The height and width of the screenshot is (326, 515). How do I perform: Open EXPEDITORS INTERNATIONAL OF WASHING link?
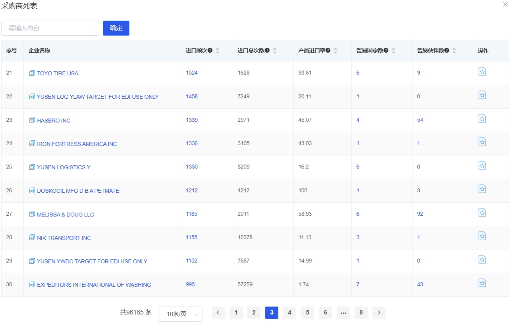(x=94, y=285)
